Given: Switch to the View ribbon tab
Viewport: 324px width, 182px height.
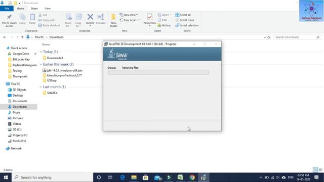Looking at the screenshot, I should (x=47, y=9).
